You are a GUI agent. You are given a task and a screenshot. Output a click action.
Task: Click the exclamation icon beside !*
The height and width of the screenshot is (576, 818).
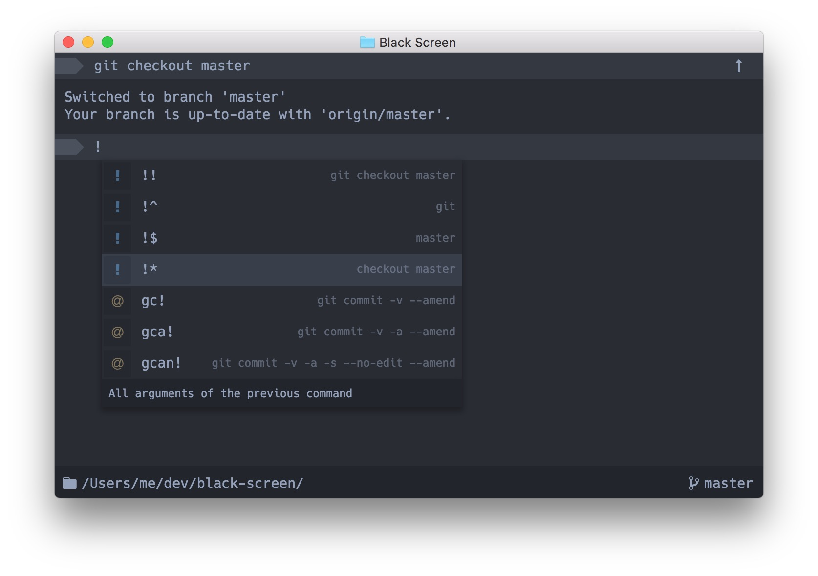117,269
